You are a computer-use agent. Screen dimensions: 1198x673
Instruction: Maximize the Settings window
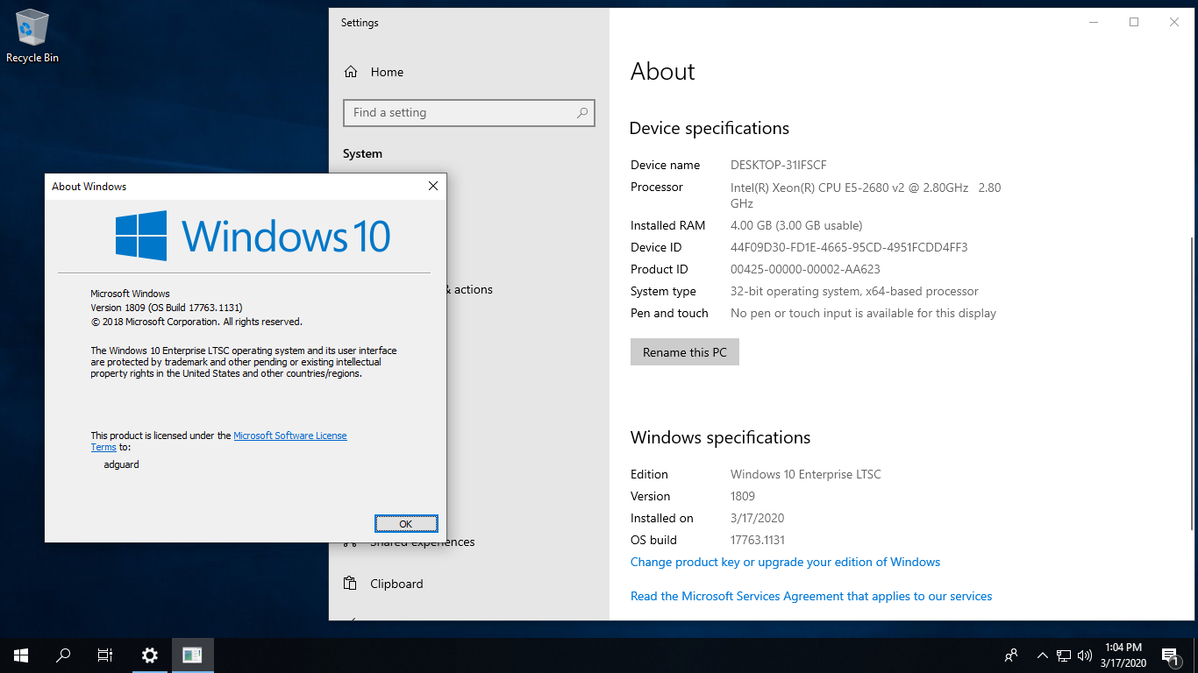pos(1134,23)
